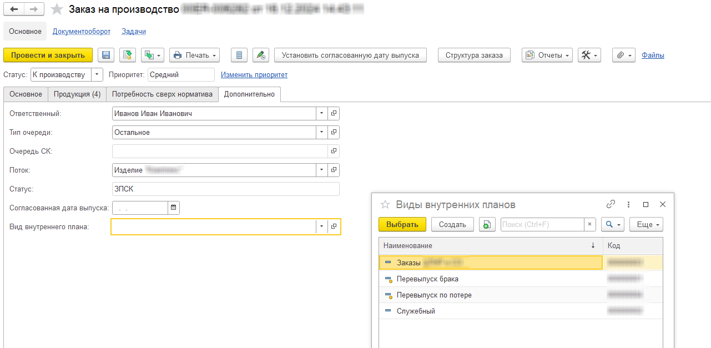
Task: Open the calendar picker for agreed release date
Action: tap(173, 208)
